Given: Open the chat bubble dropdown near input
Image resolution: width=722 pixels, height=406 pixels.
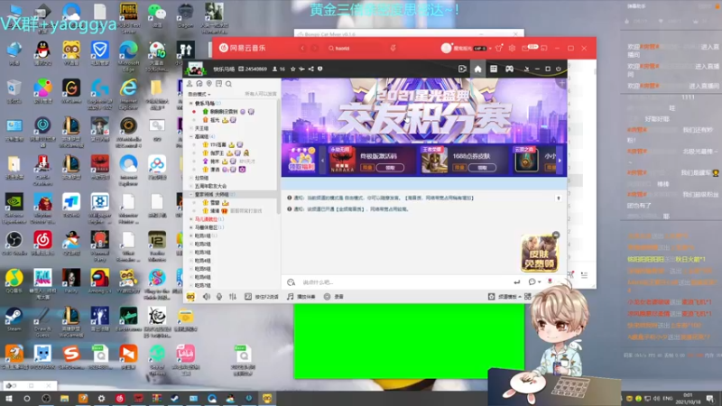Looking at the screenshot, I should (x=534, y=281).
